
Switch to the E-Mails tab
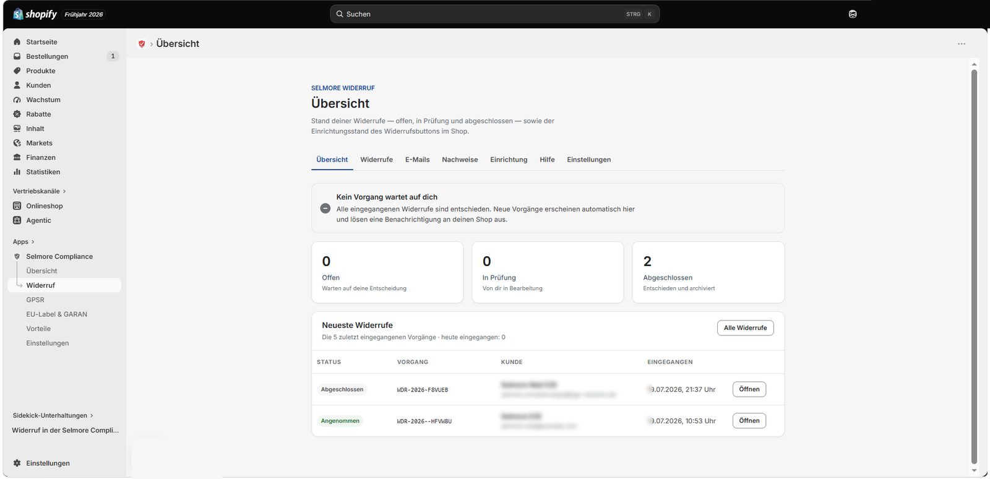[x=418, y=160]
